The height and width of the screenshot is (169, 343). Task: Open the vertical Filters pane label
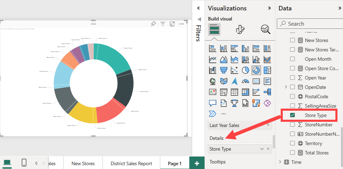pyautogui.click(x=198, y=33)
